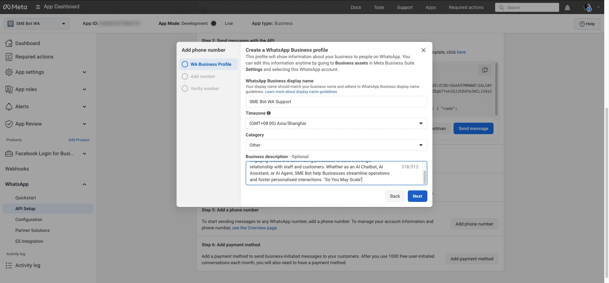Click the Add Product link
This screenshot has width=609, height=283.
79,140
